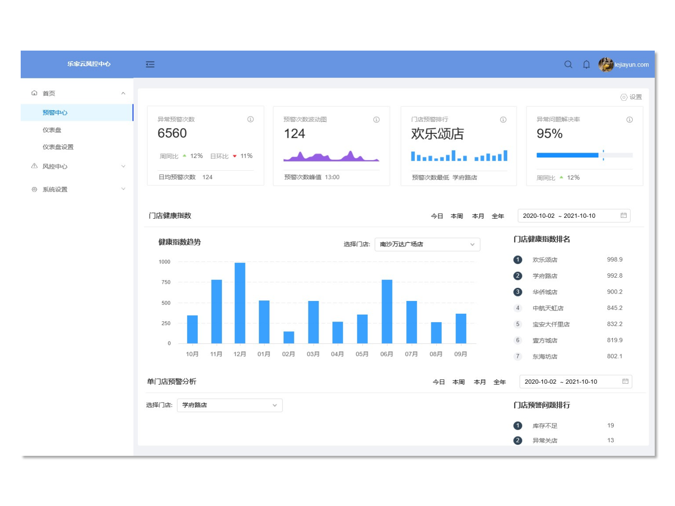This screenshot has height=506, width=675.
Task: Open the 南沙万达广场店 store dropdown
Action: point(427,244)
